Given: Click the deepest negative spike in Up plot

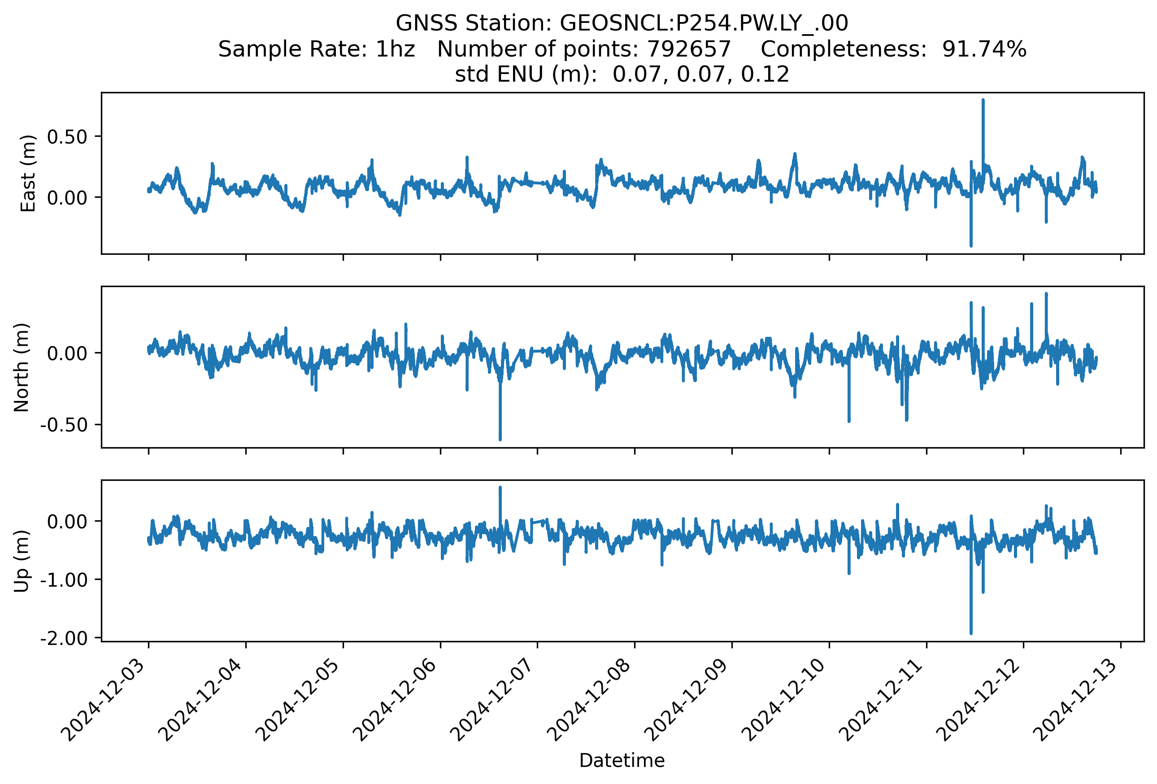Looking at the screenshot, I should coord(971,631).
